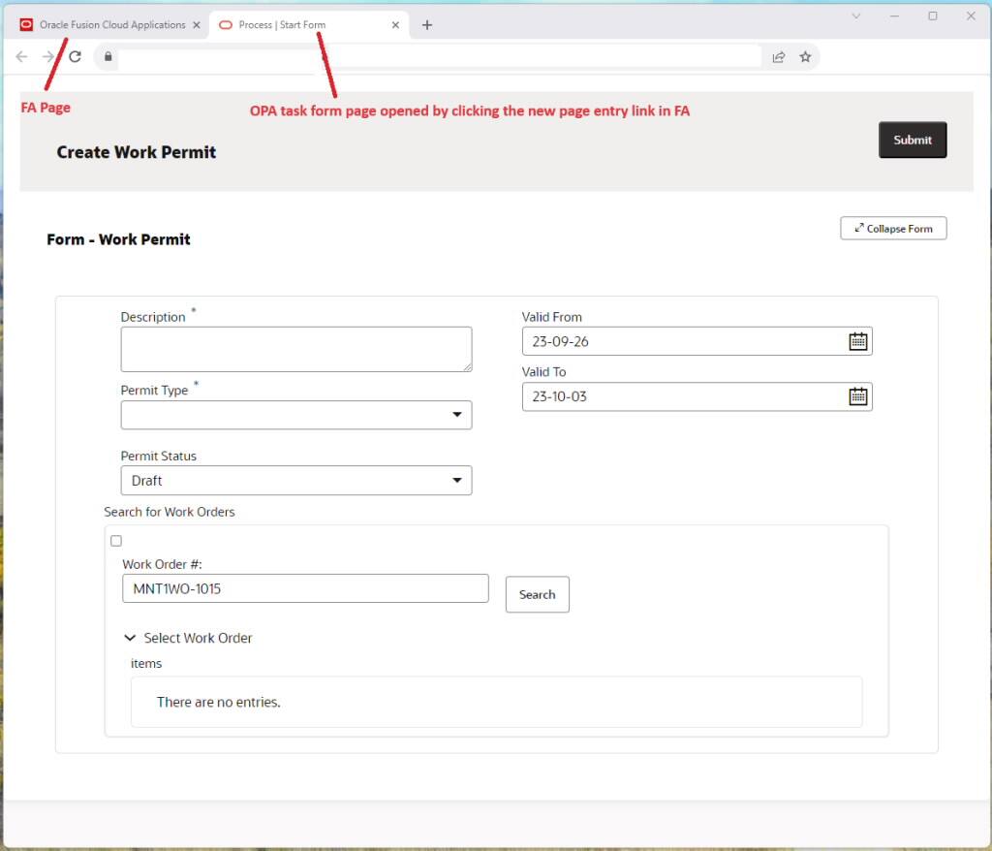Open the Permit Status dropdown showing Draft

(456, 480)
